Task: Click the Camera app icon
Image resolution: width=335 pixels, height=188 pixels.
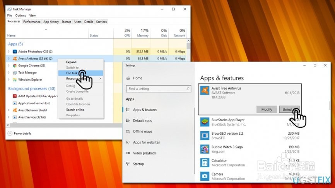Action: pos(205,176)
